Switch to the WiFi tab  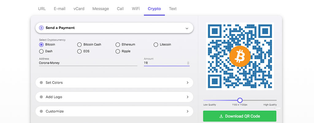click(136, 9)
